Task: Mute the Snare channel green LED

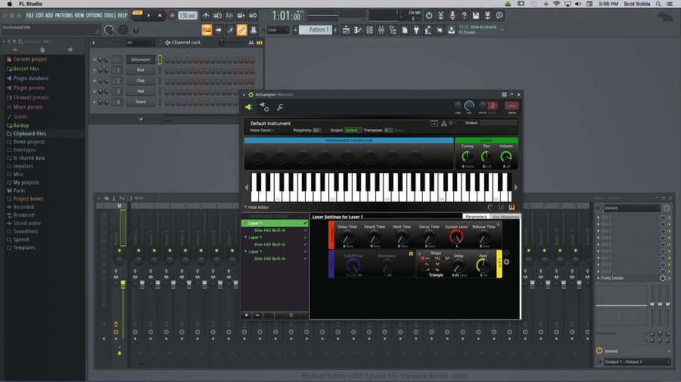Action: click(94, 102)
